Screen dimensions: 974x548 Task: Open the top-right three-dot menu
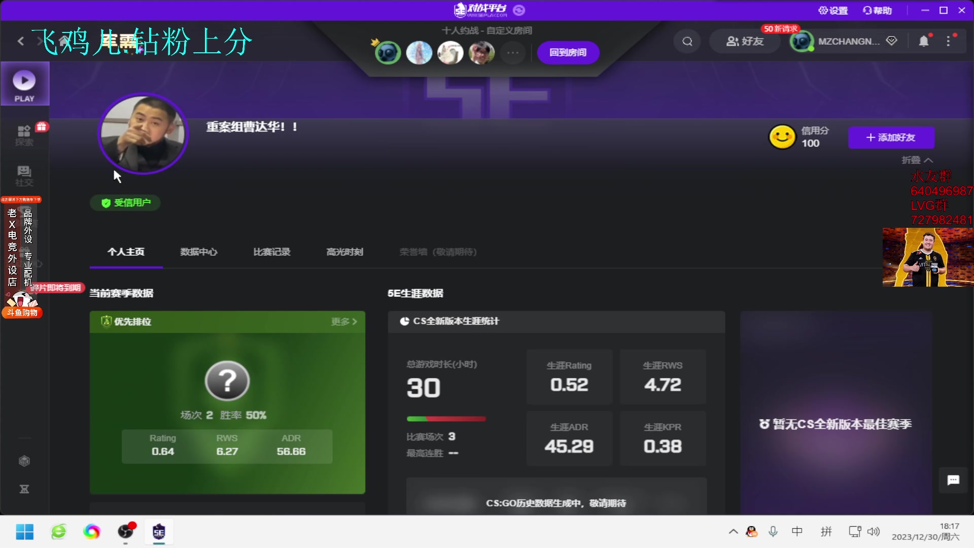tap(949, 41)
